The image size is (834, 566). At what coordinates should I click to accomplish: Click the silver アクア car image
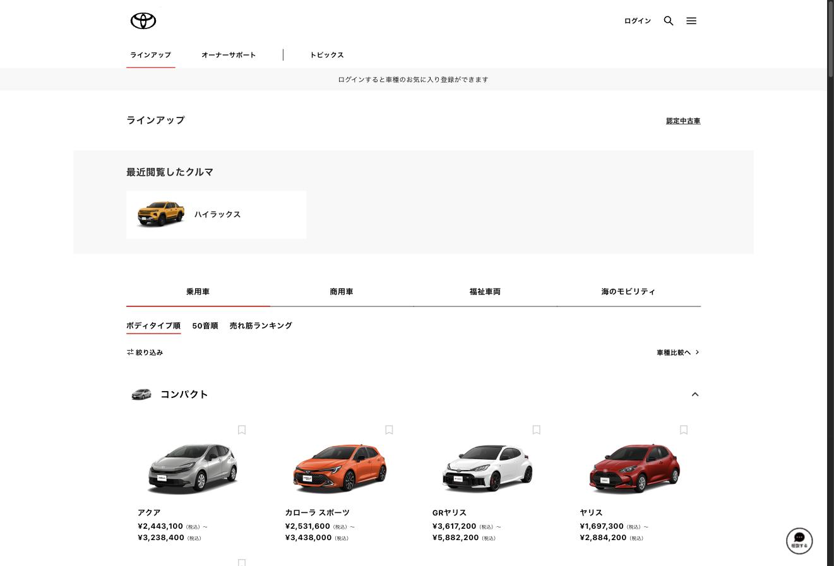tap(193, 467)
